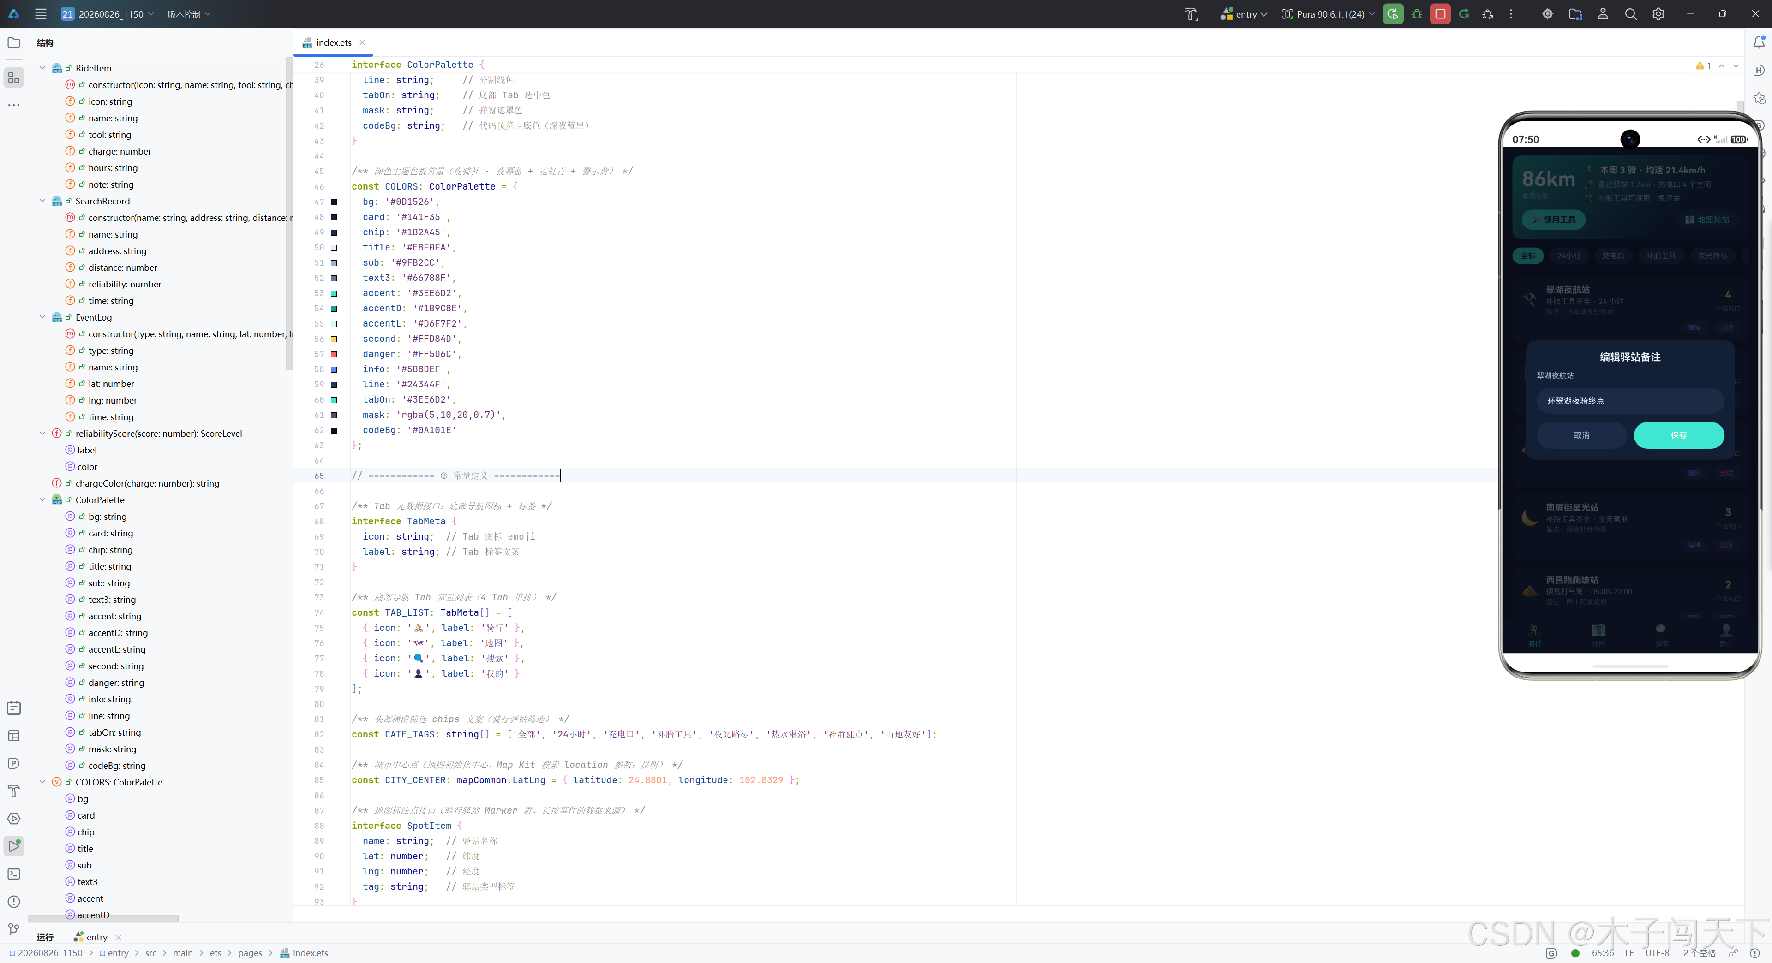
Task: Open Search Everywhere magnifier in title bar
Action: click(x=1630, y=14)
